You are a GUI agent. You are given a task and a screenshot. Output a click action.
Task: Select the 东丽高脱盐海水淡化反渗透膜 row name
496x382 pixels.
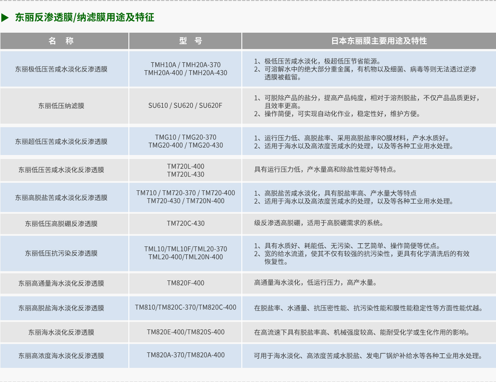pos(61,308)
